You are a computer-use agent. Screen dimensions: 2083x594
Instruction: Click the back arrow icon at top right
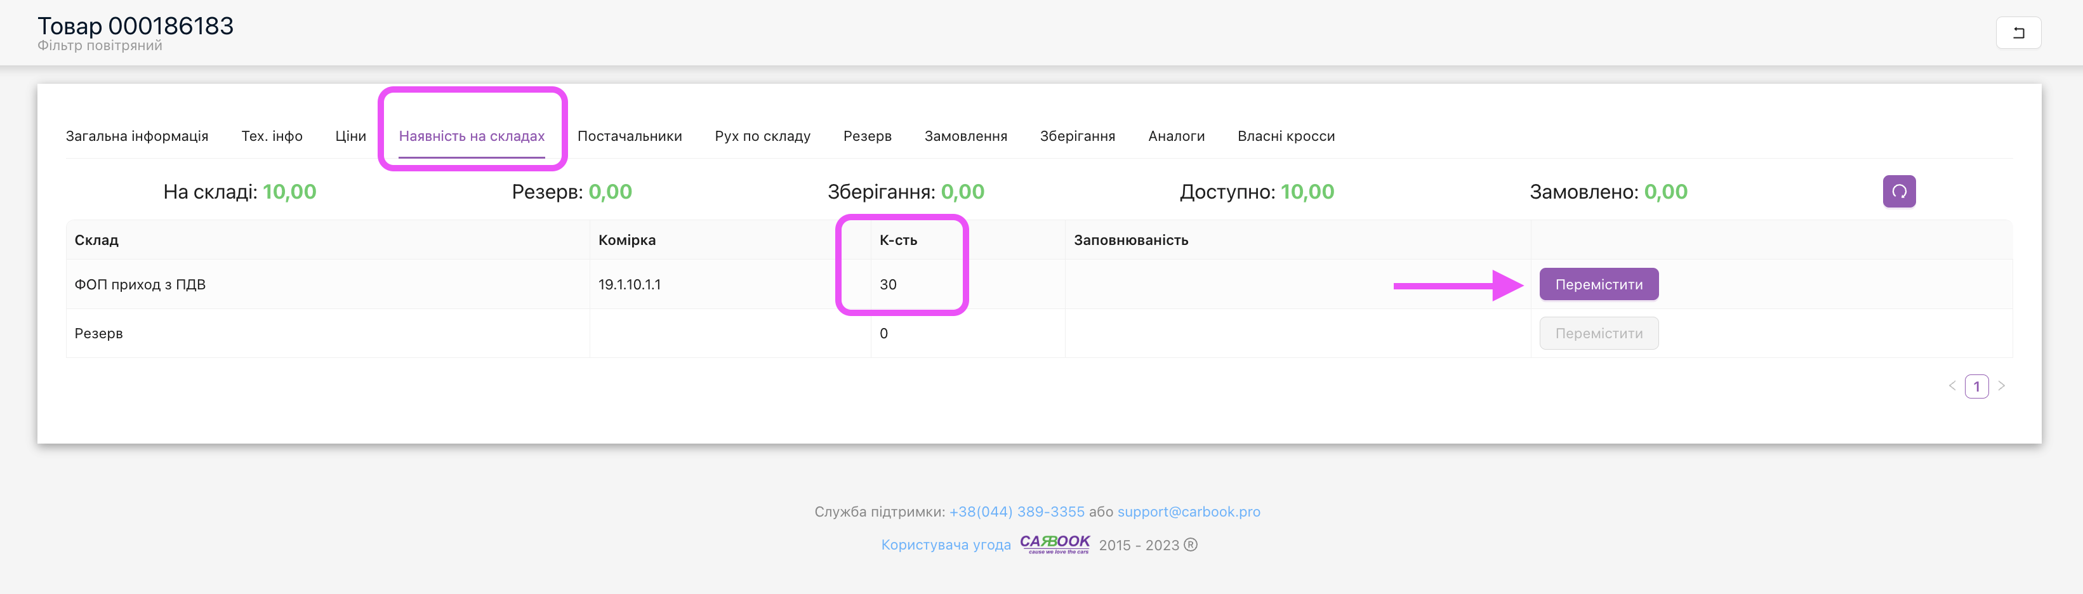pos(2018,33)
